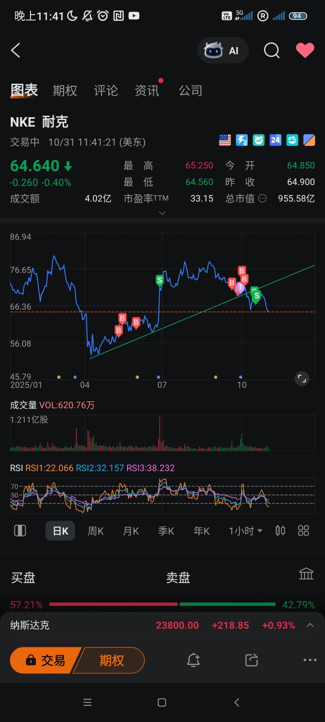Tap the purple T marker on chart

point(240,288)
